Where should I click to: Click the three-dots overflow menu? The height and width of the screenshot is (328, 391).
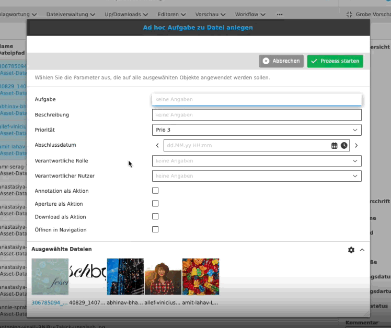point(280,14)
